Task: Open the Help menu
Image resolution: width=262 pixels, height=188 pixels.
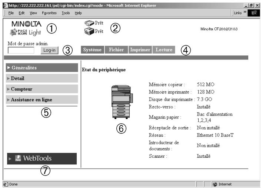Action: pyautogui.click(x=78, y=13)
